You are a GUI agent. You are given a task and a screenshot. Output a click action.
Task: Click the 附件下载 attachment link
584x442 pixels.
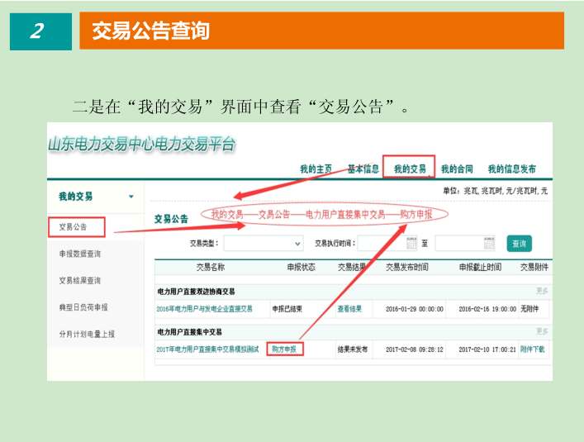click(532, 349)
